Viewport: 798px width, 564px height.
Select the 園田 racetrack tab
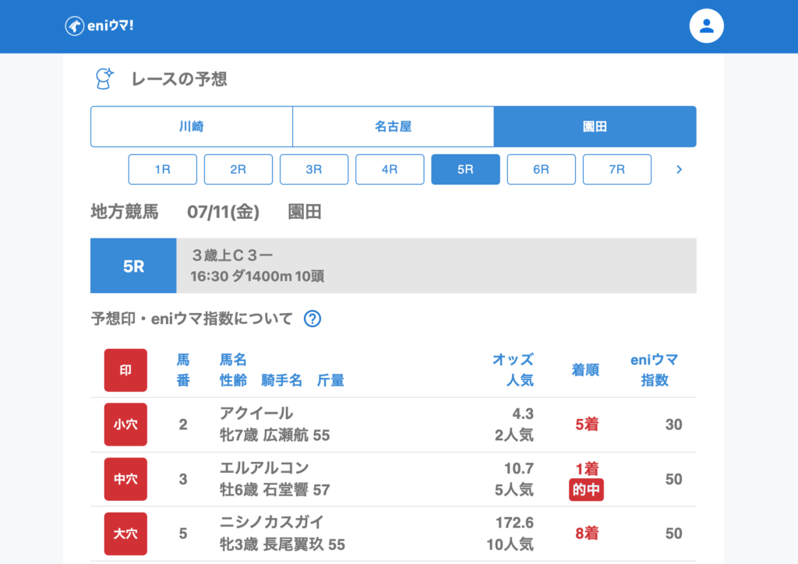[x=595, y=126]
